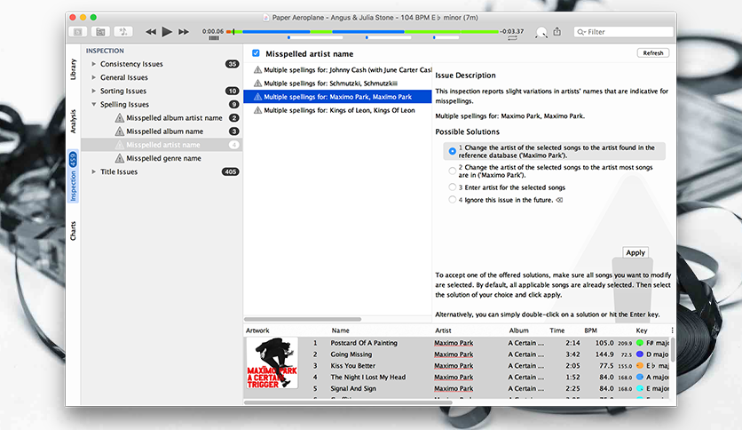Switch to the Library side tab
This screenshot has width=742, height=430.
pyautogui.click(x=73, y=69)
